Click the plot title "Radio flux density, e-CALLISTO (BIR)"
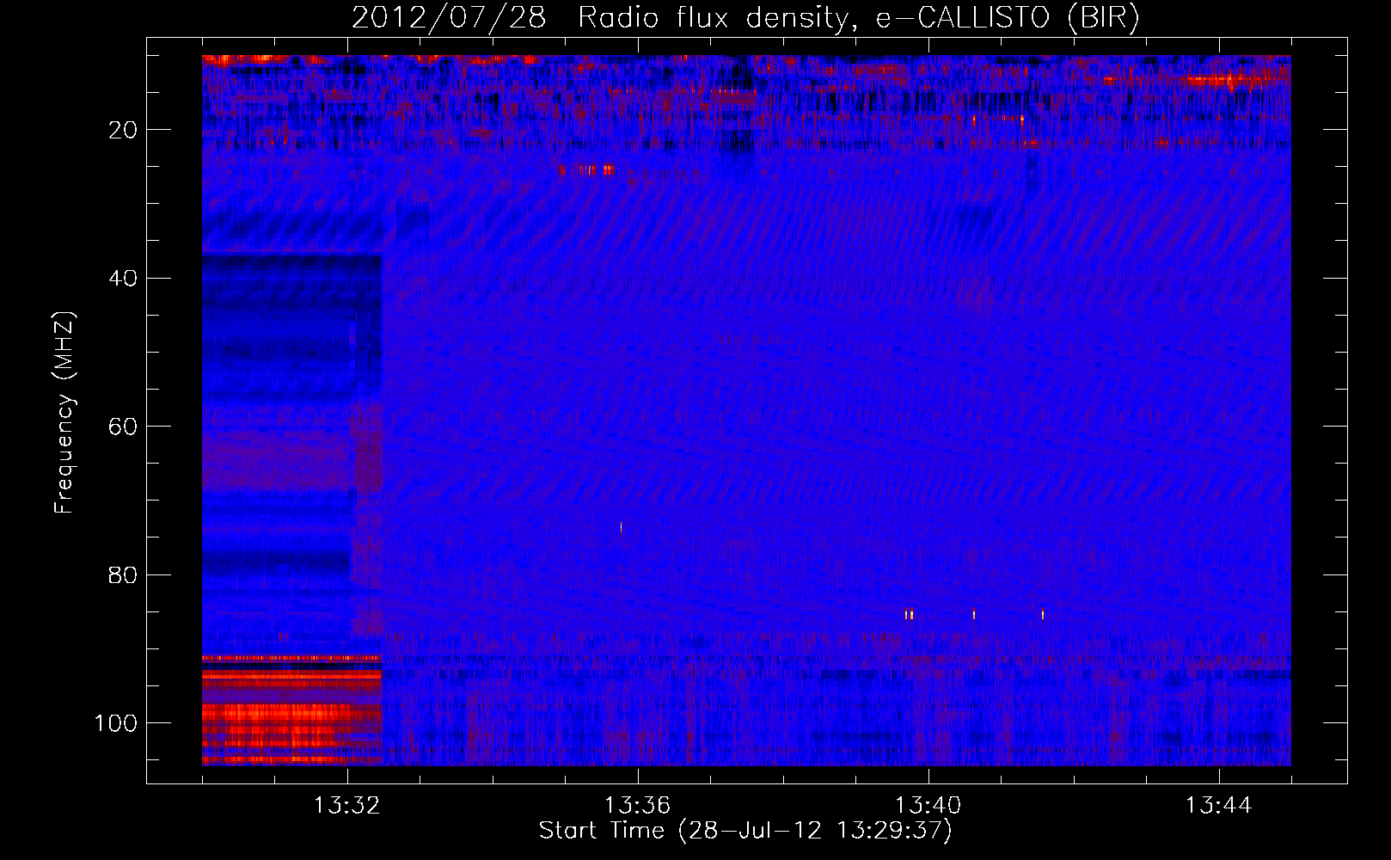Viewport: 1391px width, 860px height. point(858,18)
